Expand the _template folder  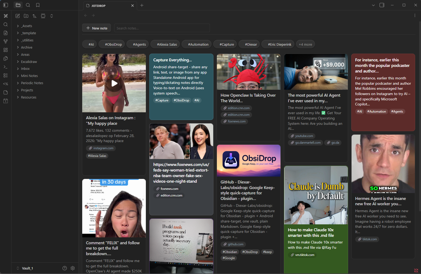pyautogui.click(x=18, y=33)
